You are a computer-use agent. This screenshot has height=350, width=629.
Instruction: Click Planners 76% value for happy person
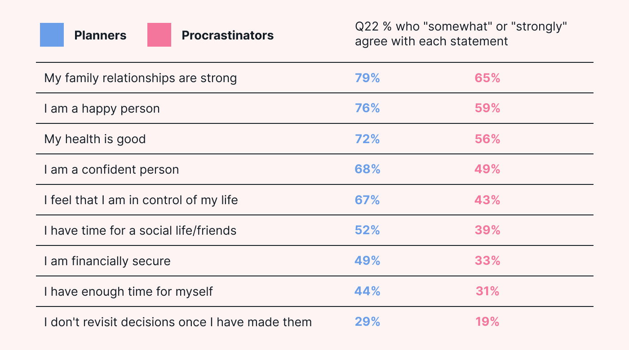coord(367,109)
